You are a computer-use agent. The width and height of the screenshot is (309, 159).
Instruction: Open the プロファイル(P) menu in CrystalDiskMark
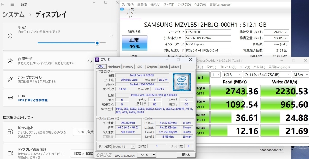tap(228, 67)
